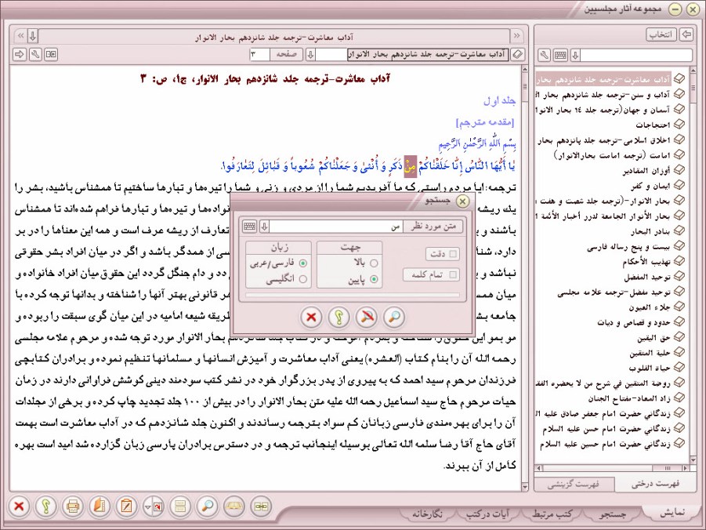Click the wrench icon in the right panel
706x530 pixels.
click(x=545, y=55)
